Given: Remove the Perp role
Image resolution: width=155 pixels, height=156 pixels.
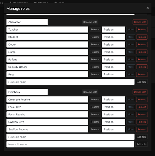Looking at the screenshot, I should point(142,74).
